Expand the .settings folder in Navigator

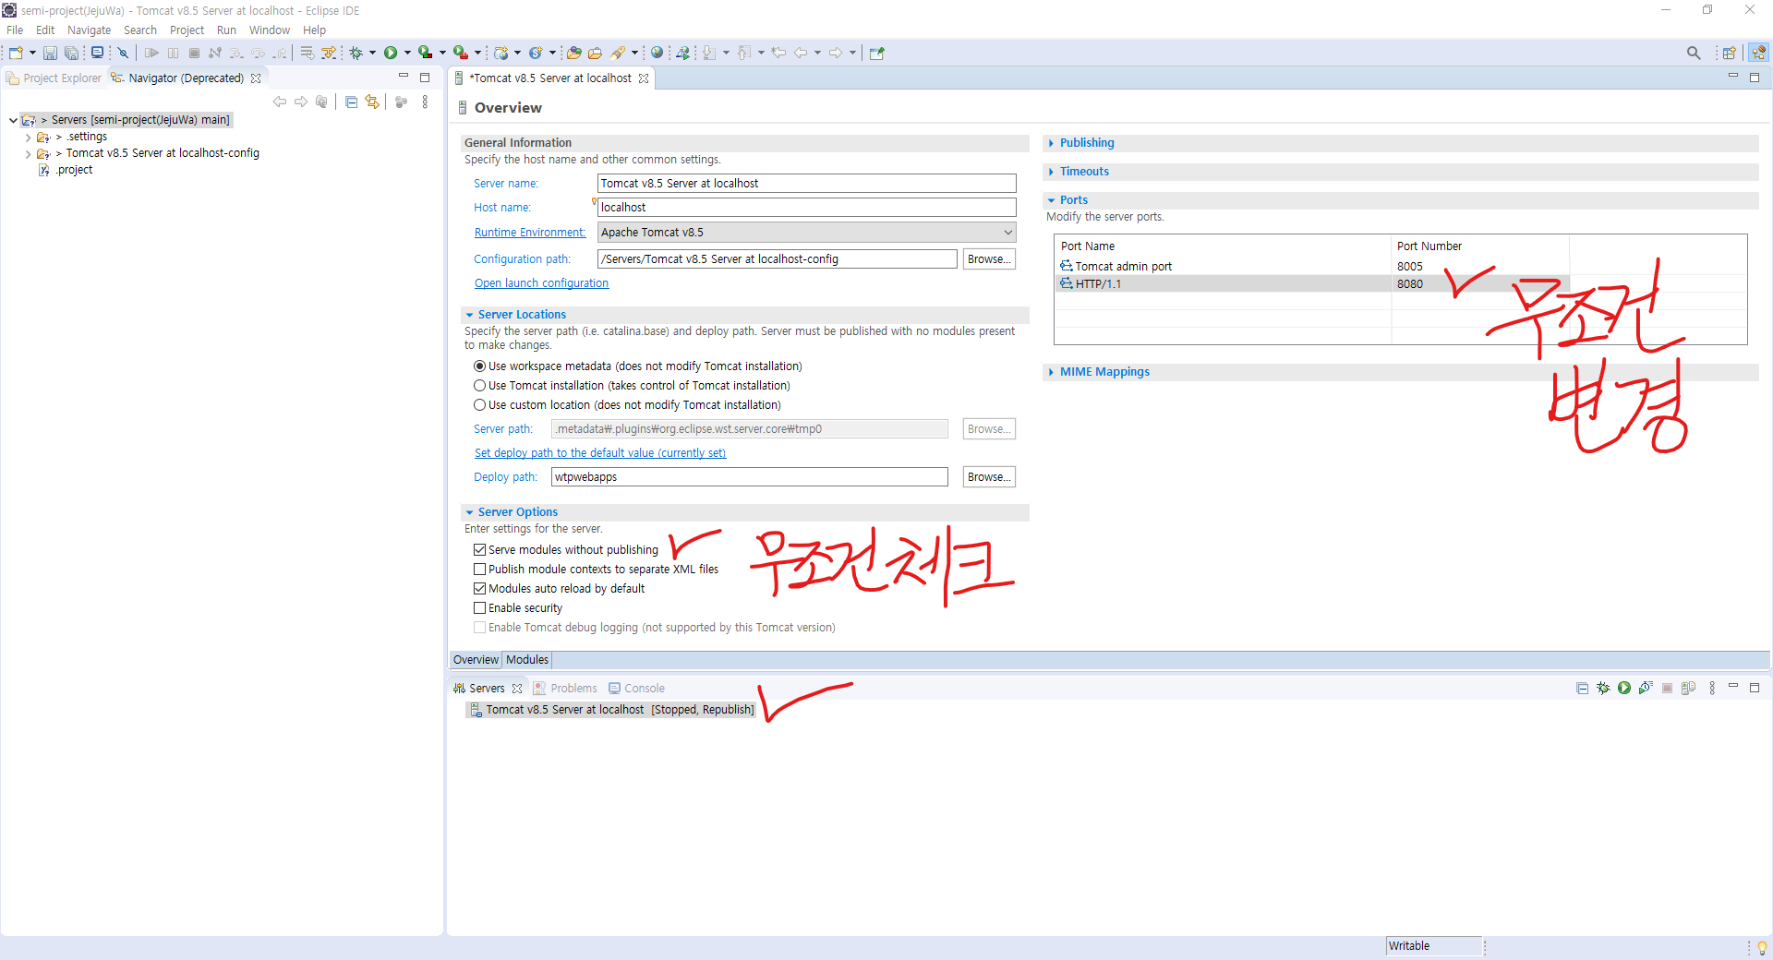(x=28, y=138)
